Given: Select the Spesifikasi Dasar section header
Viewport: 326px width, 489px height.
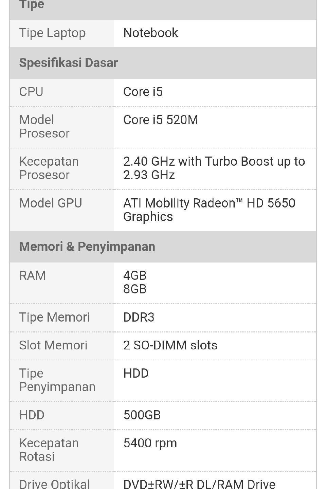Looking at the screenshot, I should pyautogui.click(x=163, y=63).
